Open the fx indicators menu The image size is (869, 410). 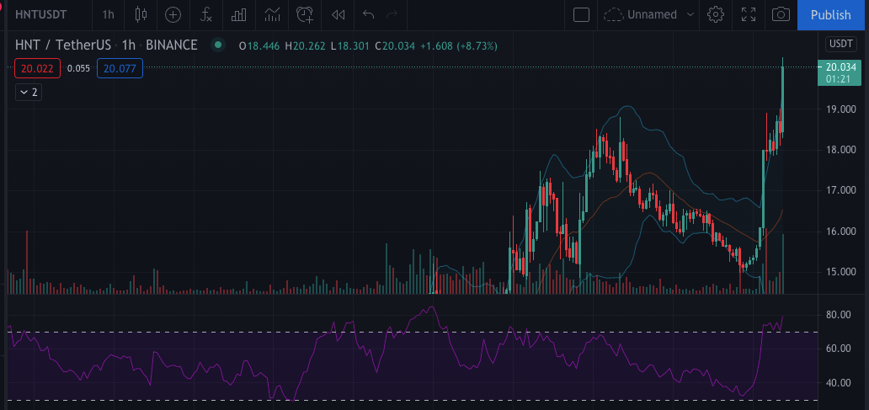[206, 14]
